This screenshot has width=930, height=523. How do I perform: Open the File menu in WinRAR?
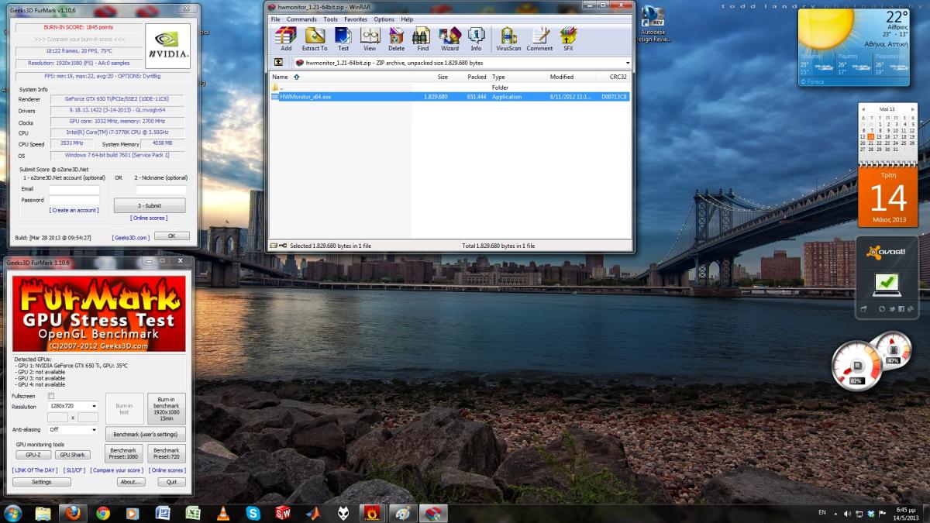(x=275, y=19)
